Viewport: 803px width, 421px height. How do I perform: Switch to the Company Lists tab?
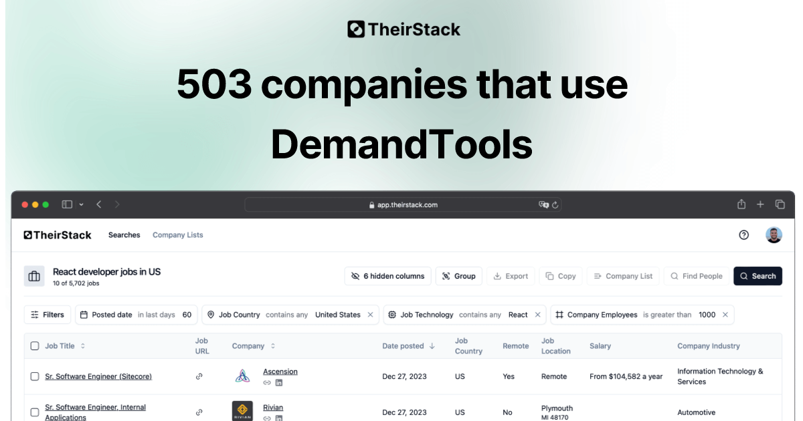pos(178,235)
